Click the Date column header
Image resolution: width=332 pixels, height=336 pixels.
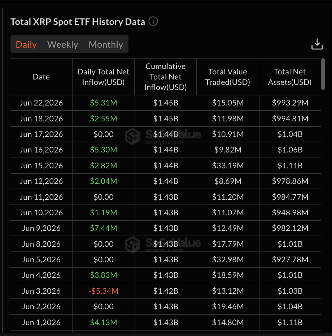point(41,77)
